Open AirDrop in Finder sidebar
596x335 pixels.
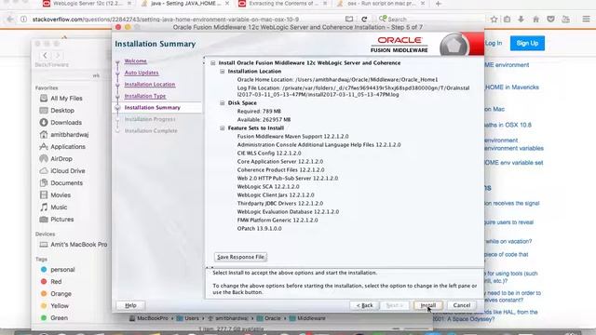56,159
